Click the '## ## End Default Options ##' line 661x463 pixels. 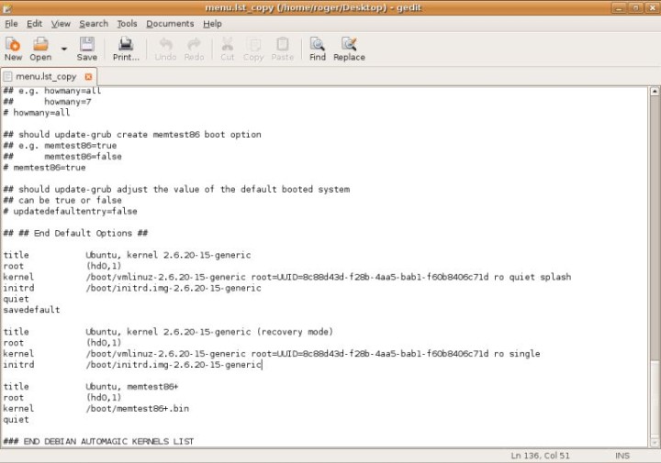pos(75,233)
